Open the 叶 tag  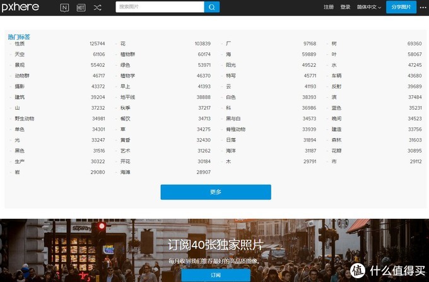[334, 54]
